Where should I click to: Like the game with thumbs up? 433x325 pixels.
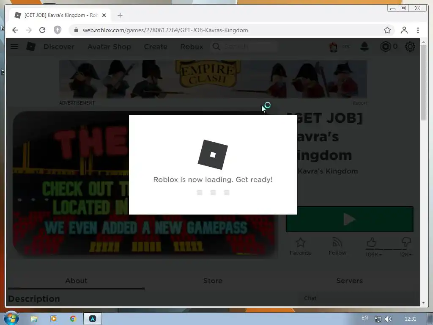[x=372, y=242]
